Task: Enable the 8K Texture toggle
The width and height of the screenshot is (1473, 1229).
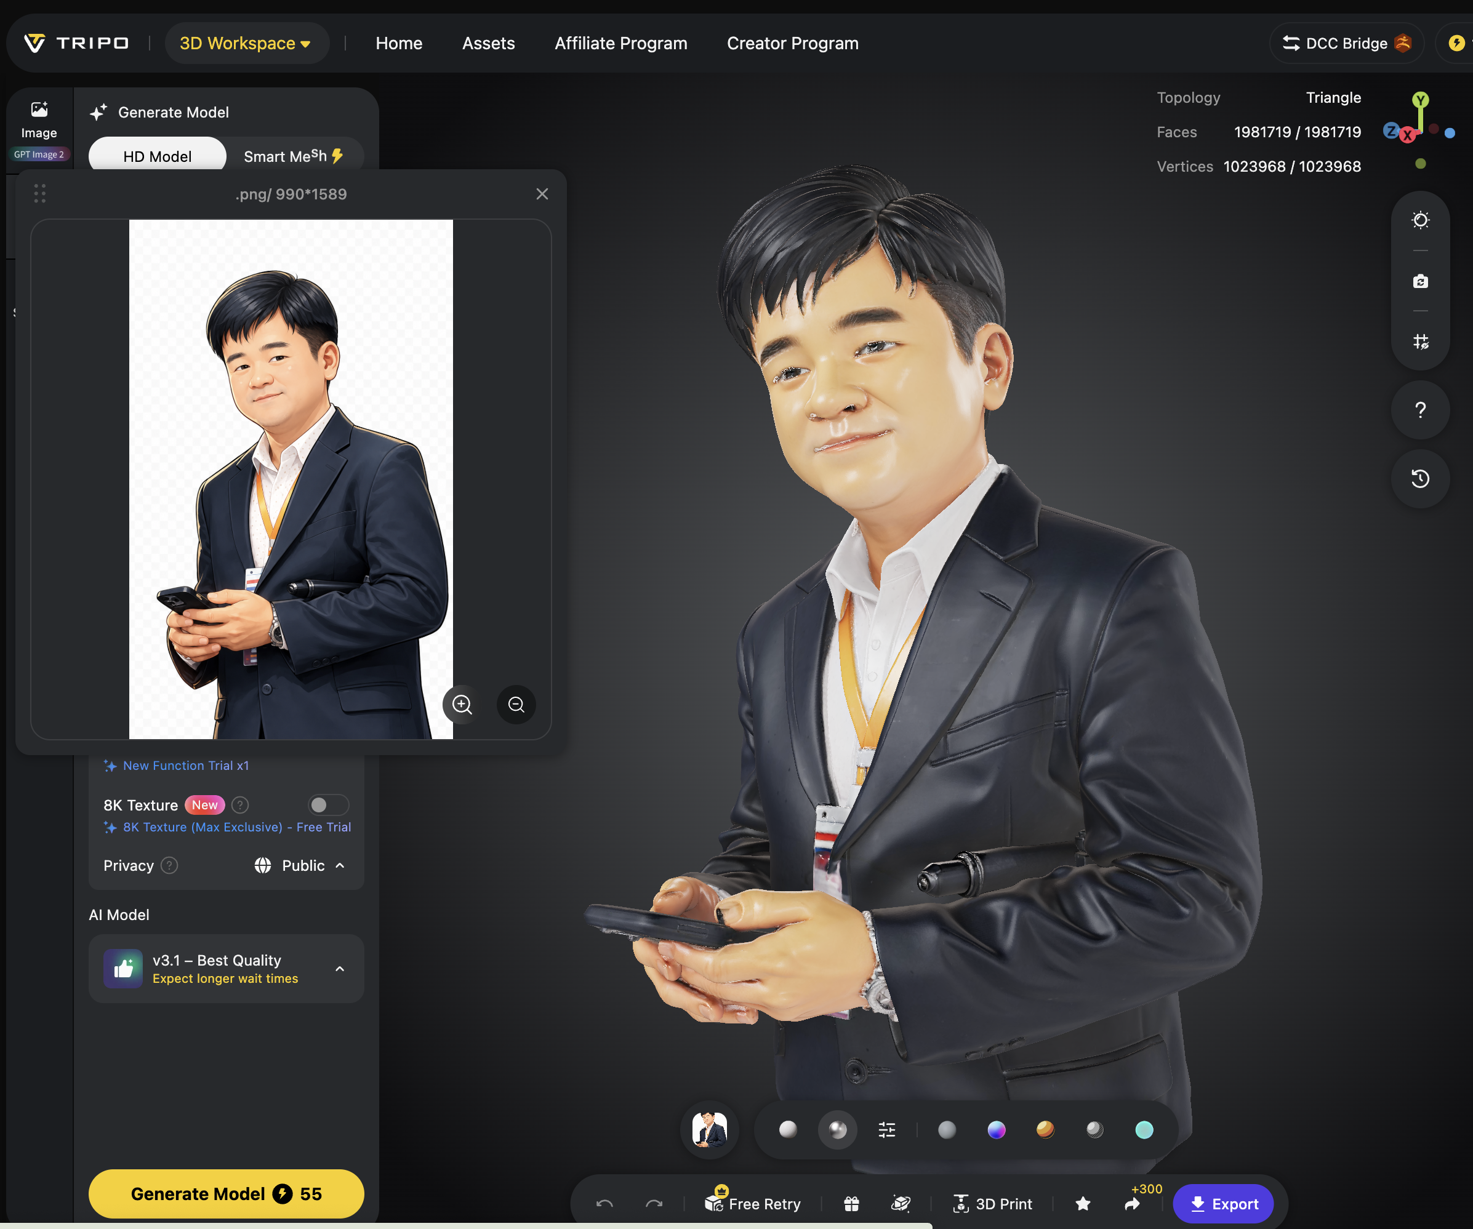Action: click(x=327, y=804)
